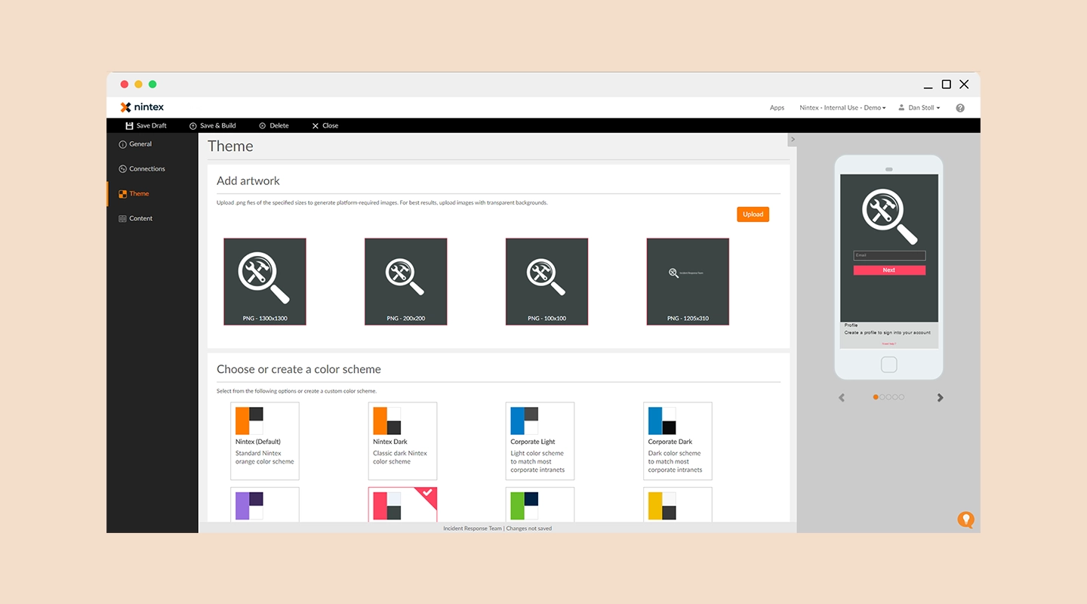This screenshot has width=1087, height=604.
Task: Select the PNG - 200x200 artwork
Action: click(x=406, y=282)
